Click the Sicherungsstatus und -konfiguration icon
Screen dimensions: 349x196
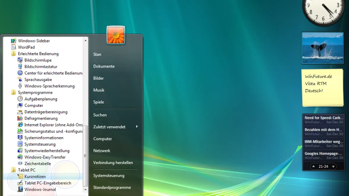20,131
